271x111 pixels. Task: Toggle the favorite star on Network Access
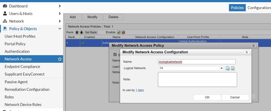coord(60,59)
